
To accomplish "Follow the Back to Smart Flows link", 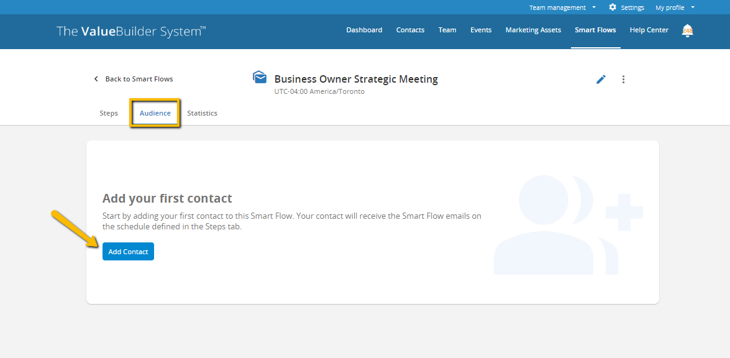I will coord(139,78).
